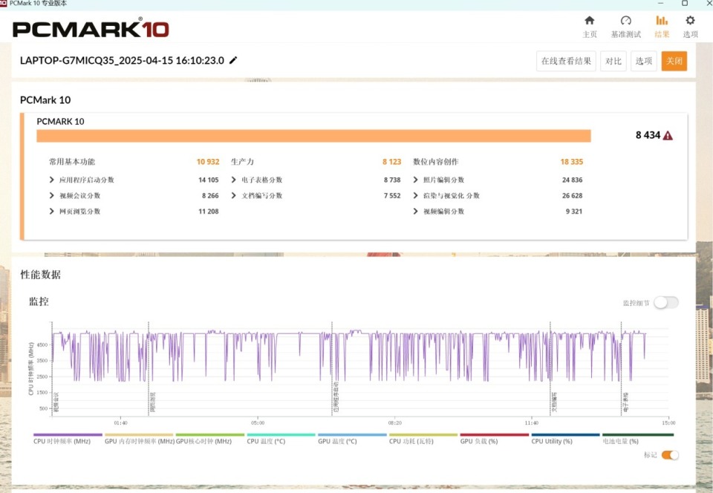Expand the 渲染与视觉化分数 row
The image size is (713, 493).
point(415,195)
